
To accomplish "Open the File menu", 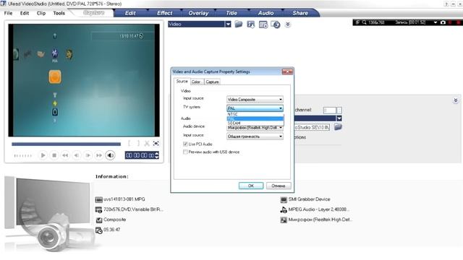I will pos(8,13).
